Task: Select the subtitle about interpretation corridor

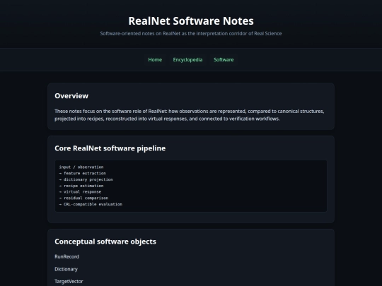Action: pyautogui.click(x=191, y=34)
